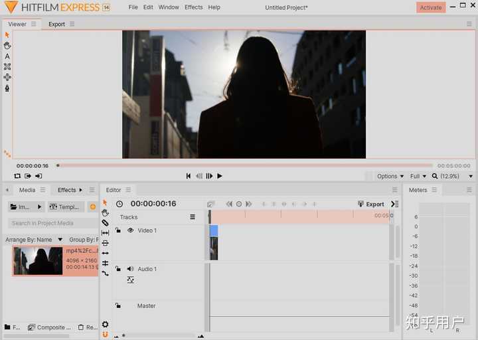Open Arrange By: Name dropdown
Screen dimensions: 478x340
click(32, 240)
